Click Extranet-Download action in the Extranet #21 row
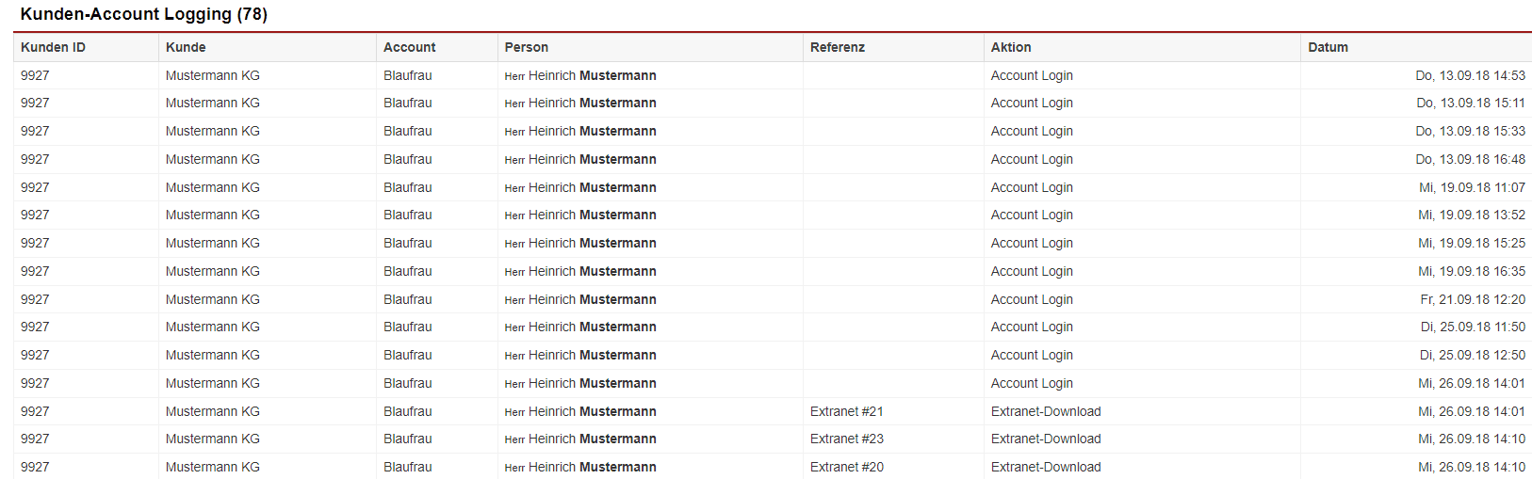 pyautogui.click(x=1045, y=411)
